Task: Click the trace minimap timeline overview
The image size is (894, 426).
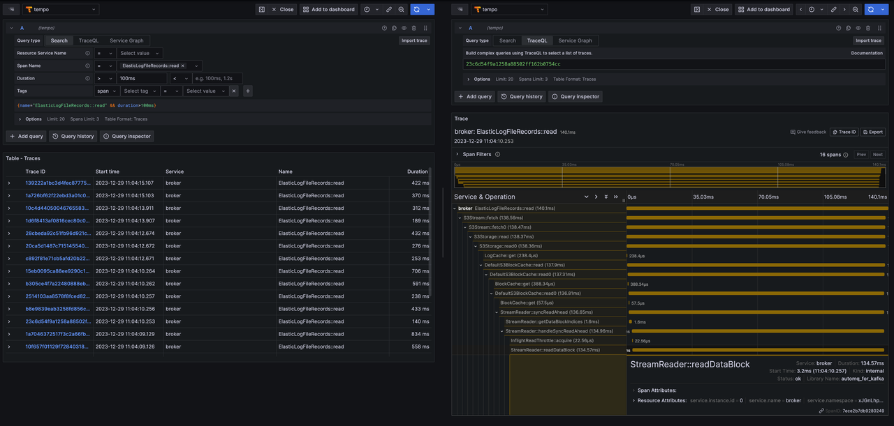Action: (669, 177)
